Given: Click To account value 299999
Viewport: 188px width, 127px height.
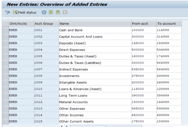Looking at the screenshot, I should pyautogui.click(x=169, y=76).
